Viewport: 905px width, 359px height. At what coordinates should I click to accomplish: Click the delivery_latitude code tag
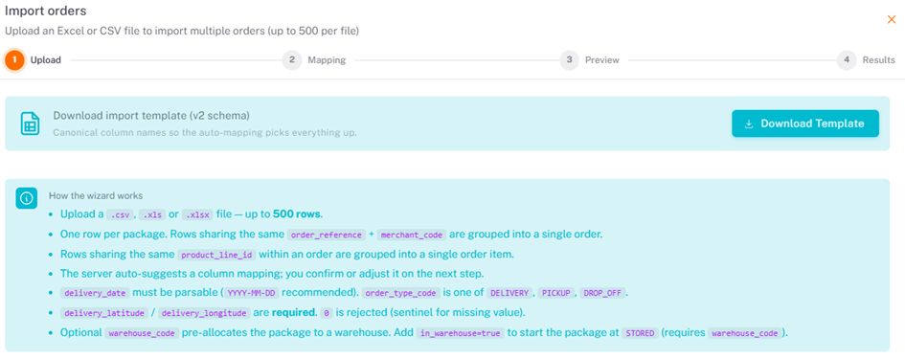pos(104,313)
